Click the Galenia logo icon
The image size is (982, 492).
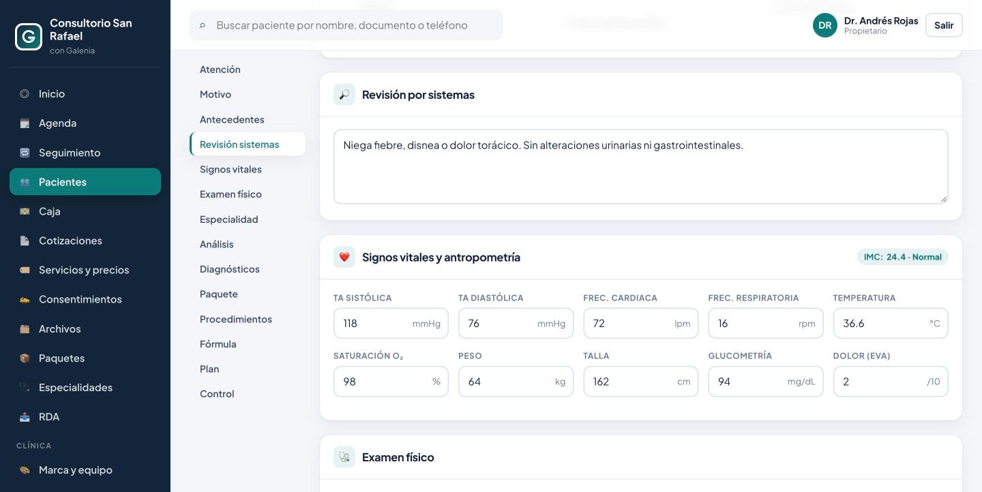click(29, 37)
